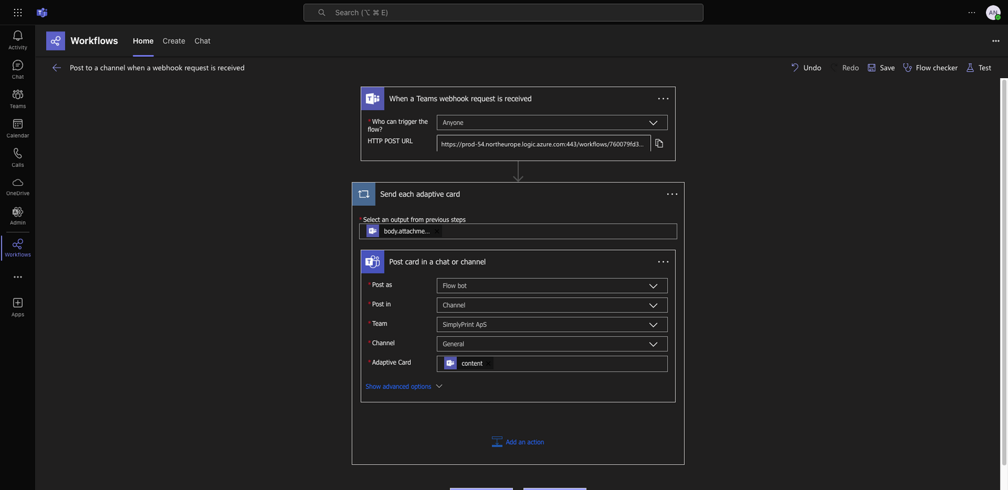Screen dimensions: 1008x490
Task: Open the Team dropdown
Action: coord(552,325)
